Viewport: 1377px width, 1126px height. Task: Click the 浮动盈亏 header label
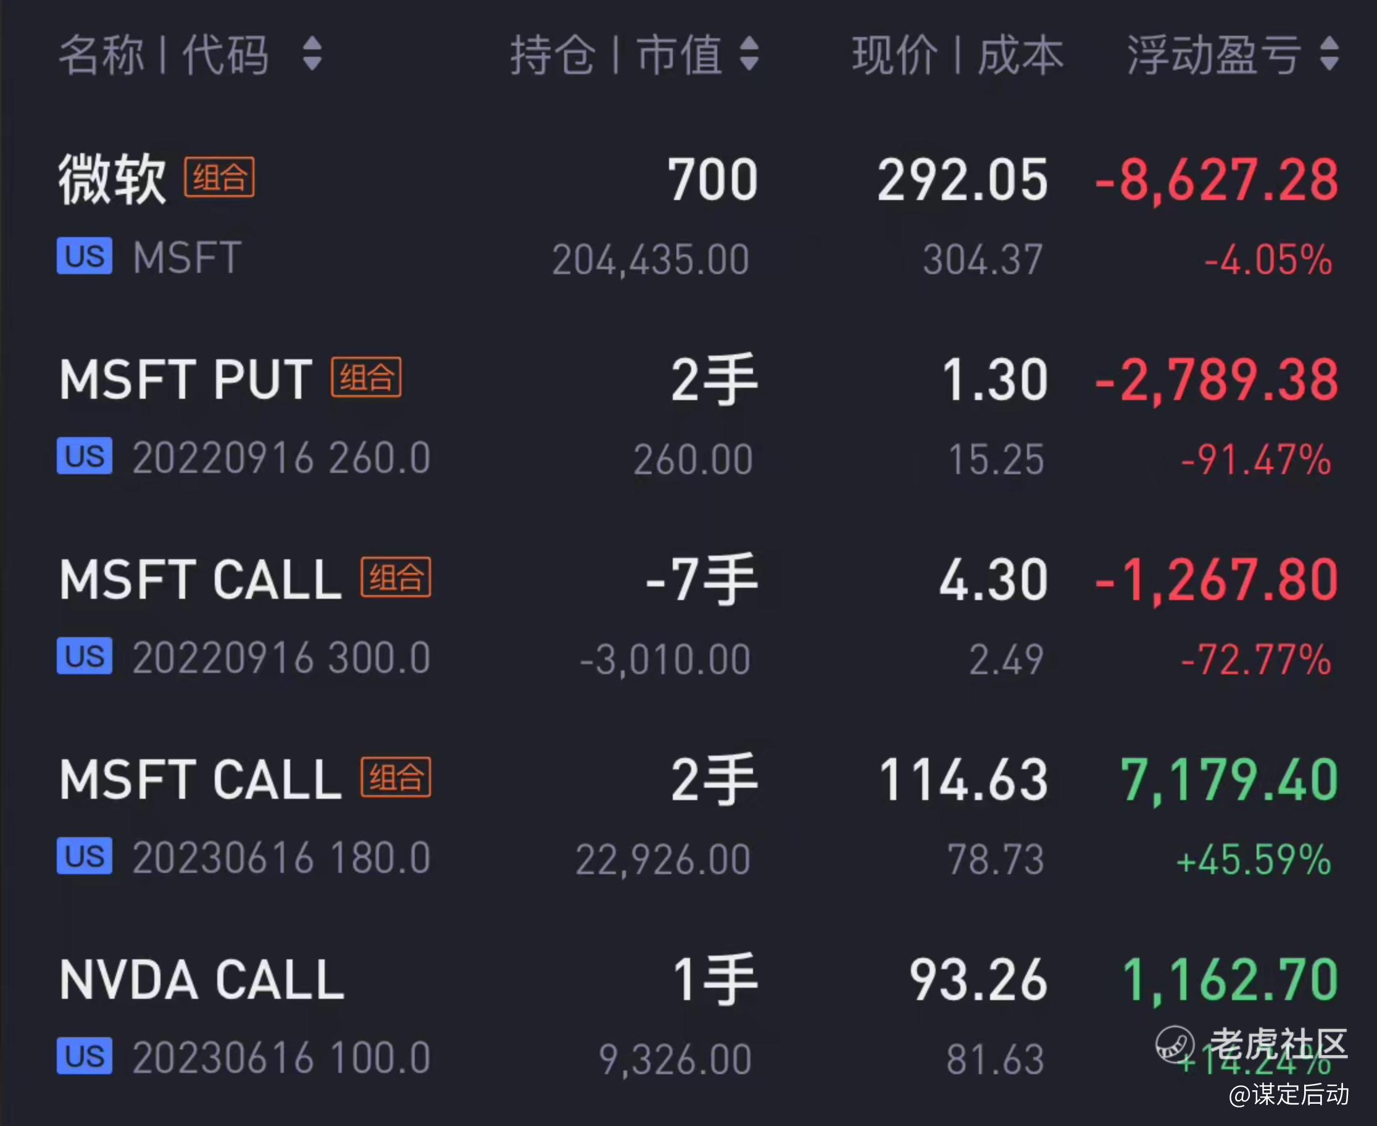click(1213, 54)
